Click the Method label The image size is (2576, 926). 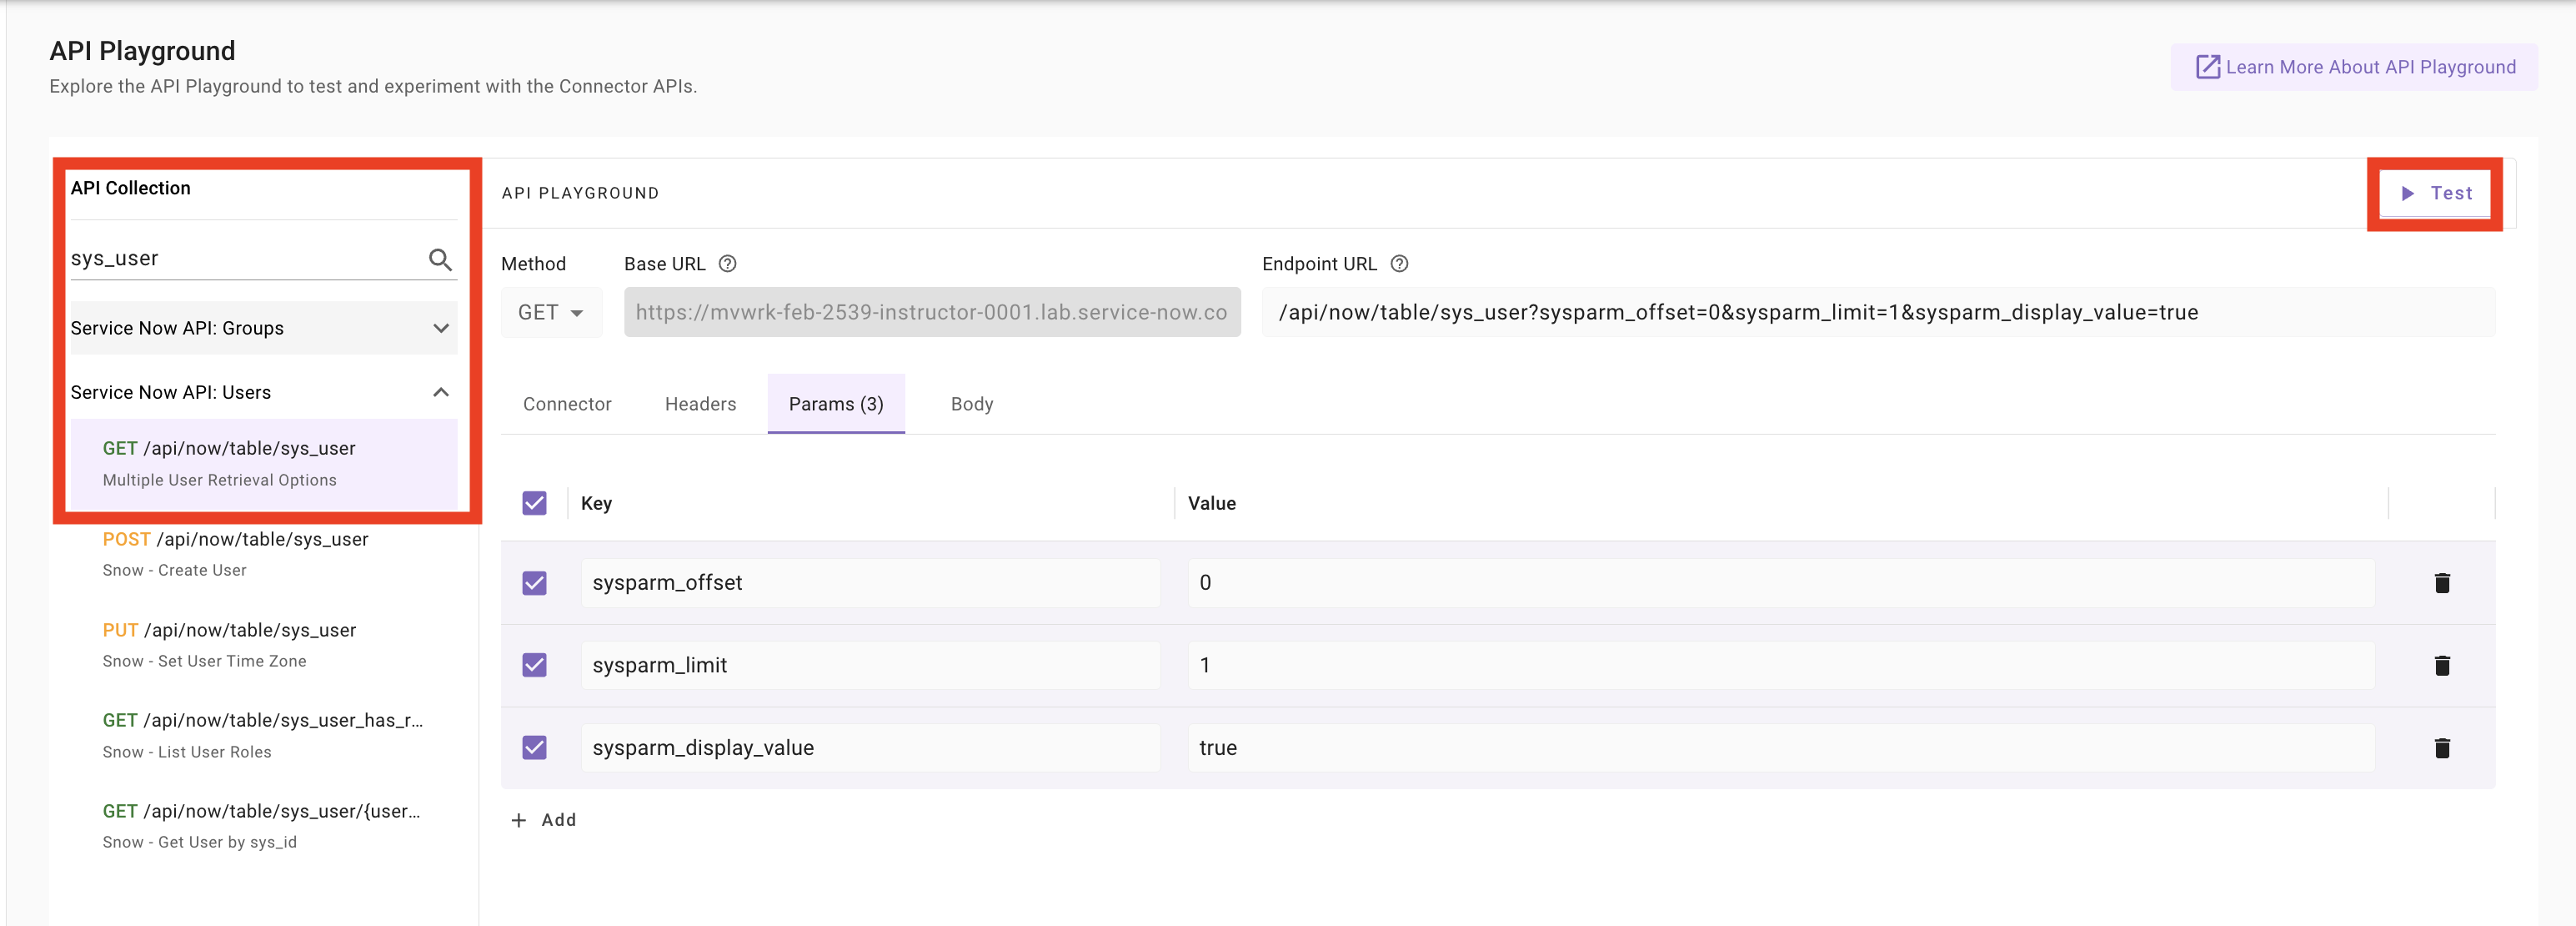click(x=533, y=264)
